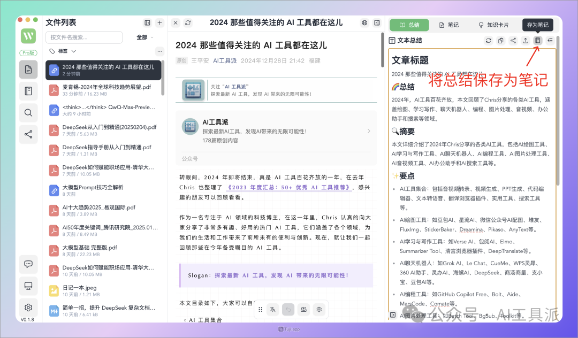The width and height of the screenshot is (578, 338).
Task: Open the chat bubble icon in left sidebar
Action: [28, 264]
